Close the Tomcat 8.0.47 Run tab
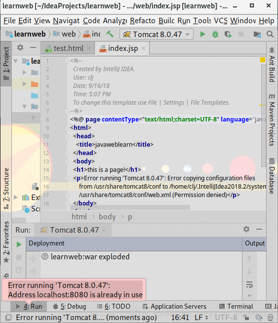 pos(104,230)
